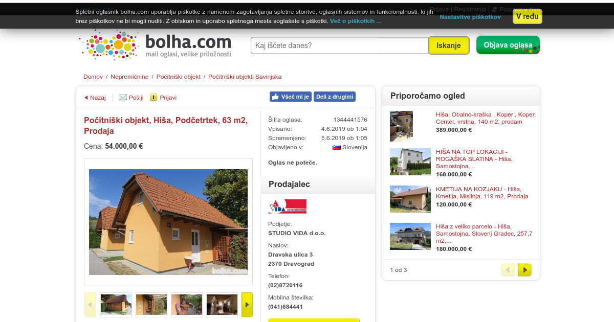
Task: Open the Nepremičnine breadcrumb
Action: 129,77
